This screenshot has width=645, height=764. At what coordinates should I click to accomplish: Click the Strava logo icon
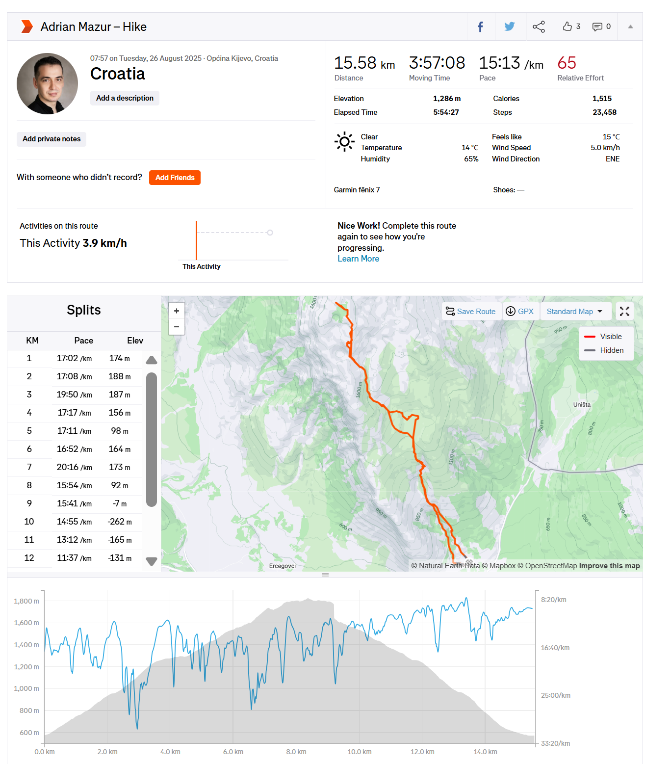(26, 26)
